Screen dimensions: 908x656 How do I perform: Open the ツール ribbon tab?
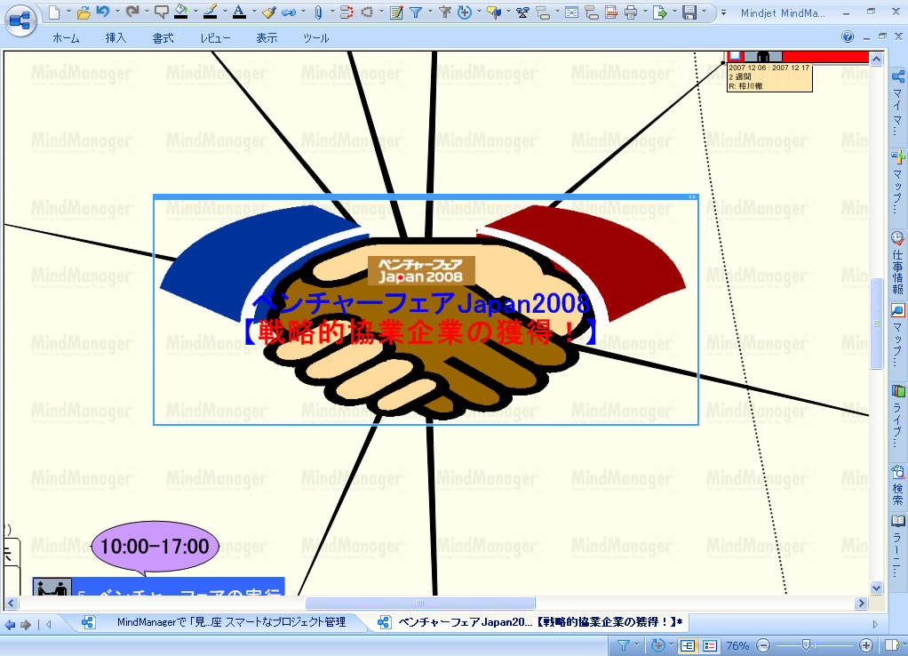[x=315, y=38]
